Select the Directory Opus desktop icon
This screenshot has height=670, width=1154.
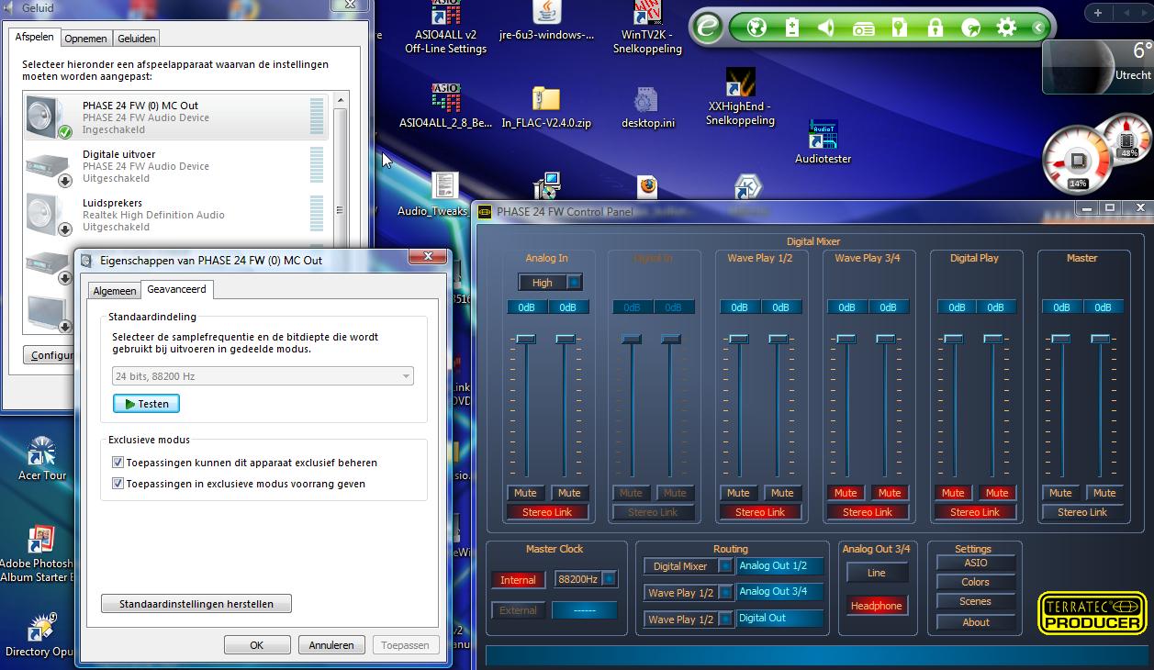point(39,635)
